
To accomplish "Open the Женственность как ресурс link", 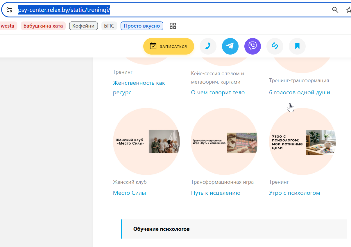I will pos(139,88).
